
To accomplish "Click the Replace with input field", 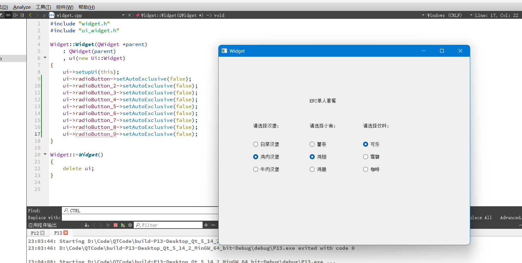I will click(x=140, y=218).
